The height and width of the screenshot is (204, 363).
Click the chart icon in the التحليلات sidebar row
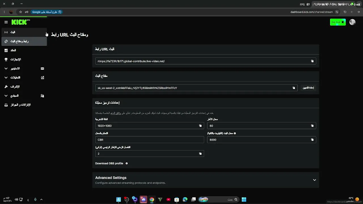pyautogui.click(x=42, y=78)
